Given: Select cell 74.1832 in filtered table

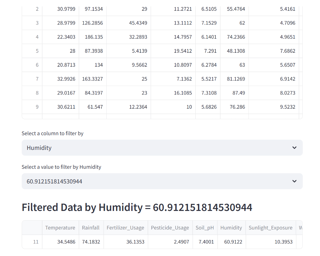Looking at the screenshot, I should coord(91,242).
